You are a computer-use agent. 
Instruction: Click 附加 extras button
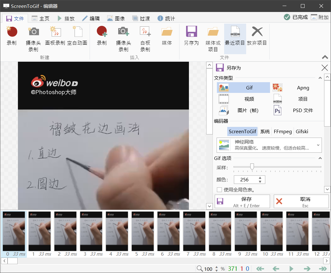[x=320, y=17]
